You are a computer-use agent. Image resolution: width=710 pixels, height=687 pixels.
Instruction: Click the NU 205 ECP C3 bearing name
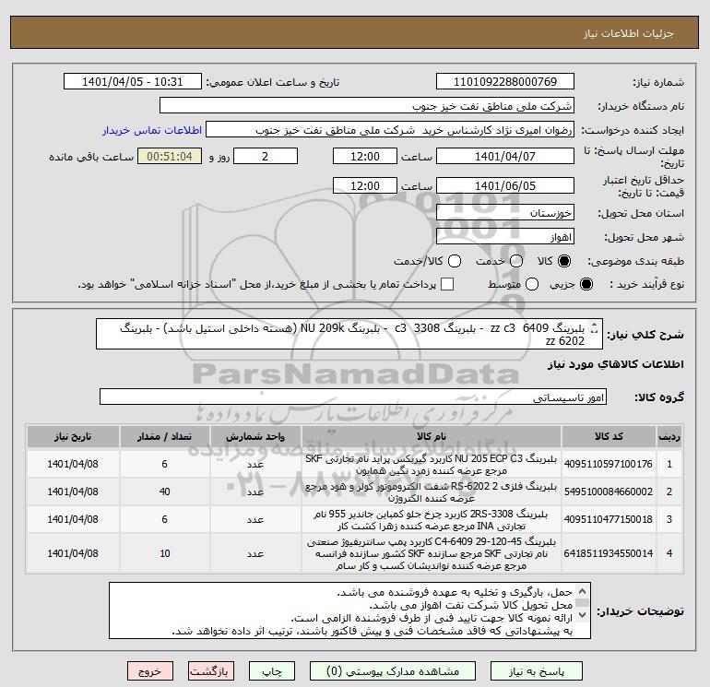(x=432, y=464)
